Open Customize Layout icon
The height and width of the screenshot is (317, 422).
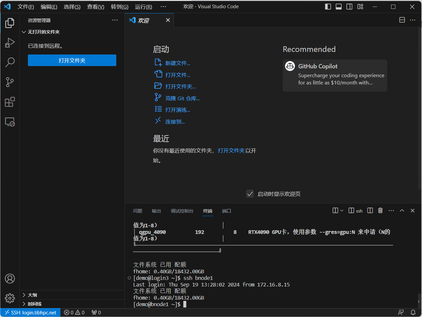tap(360, 7)
